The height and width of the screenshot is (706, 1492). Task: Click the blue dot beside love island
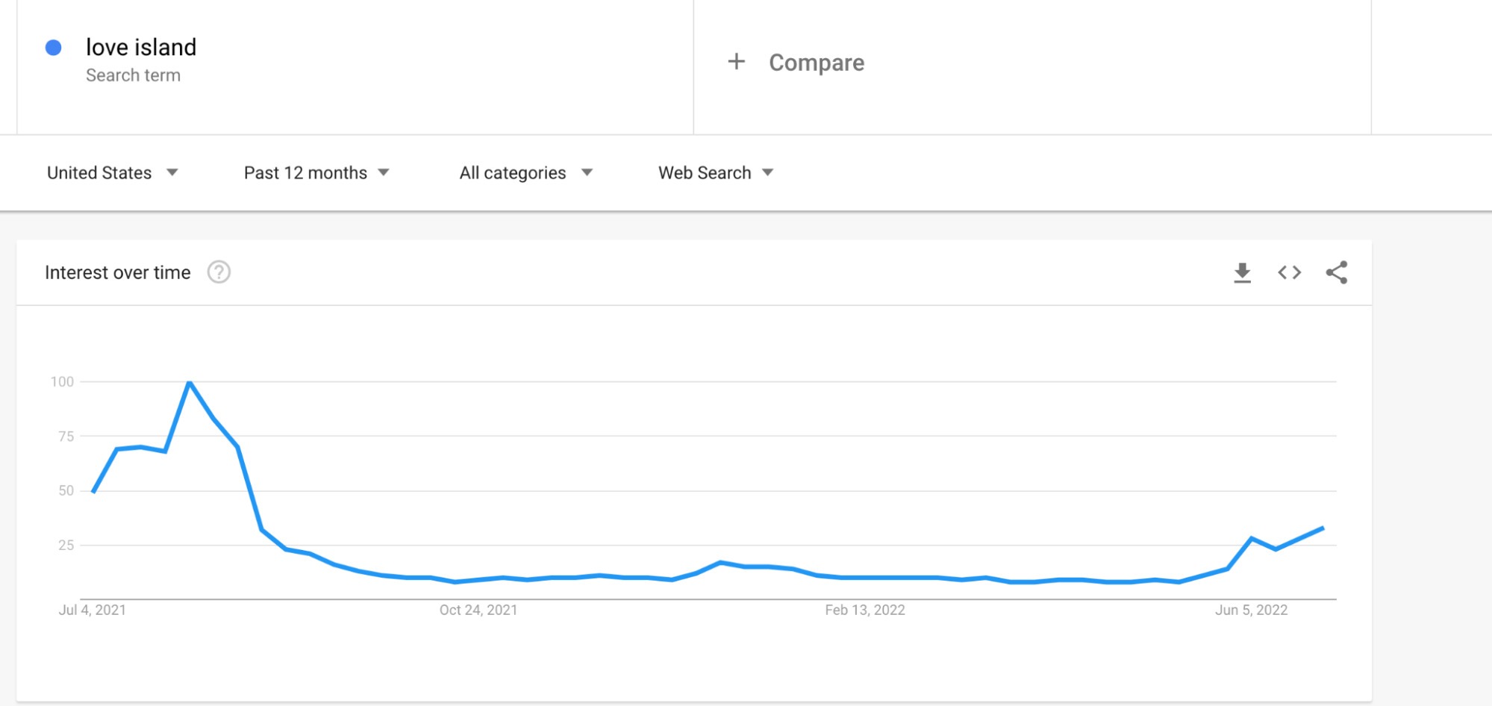pos(52,47)
